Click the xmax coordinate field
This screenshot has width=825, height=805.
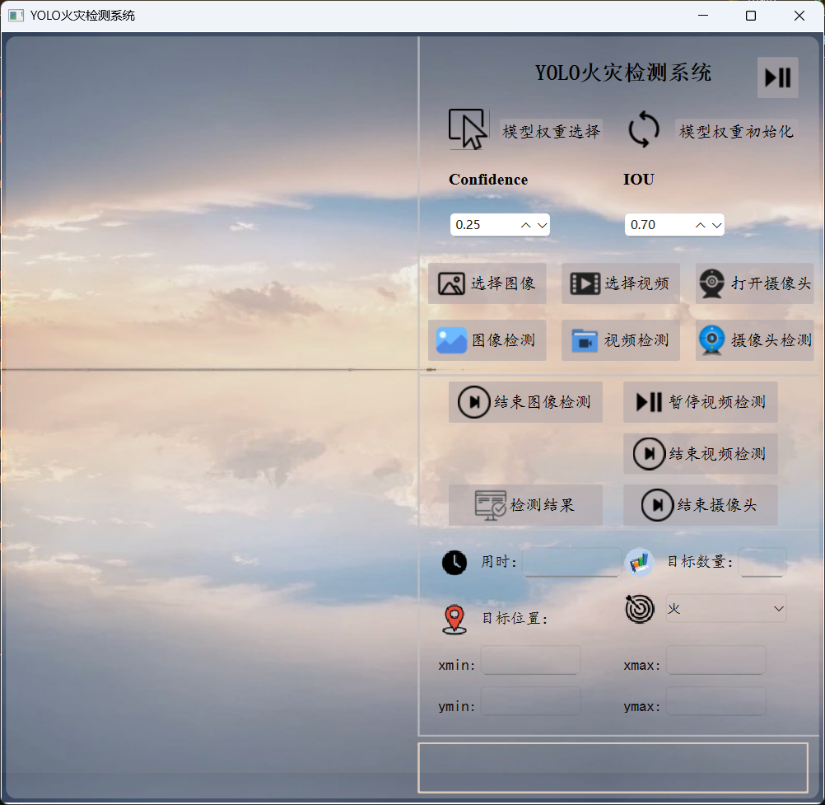[x=716, y=660]
